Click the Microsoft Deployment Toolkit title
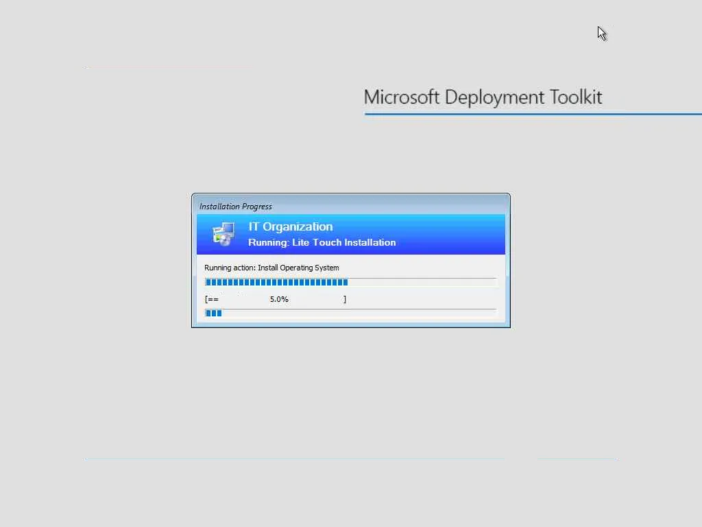The image size is (702, 527). [x=483, y=97]
